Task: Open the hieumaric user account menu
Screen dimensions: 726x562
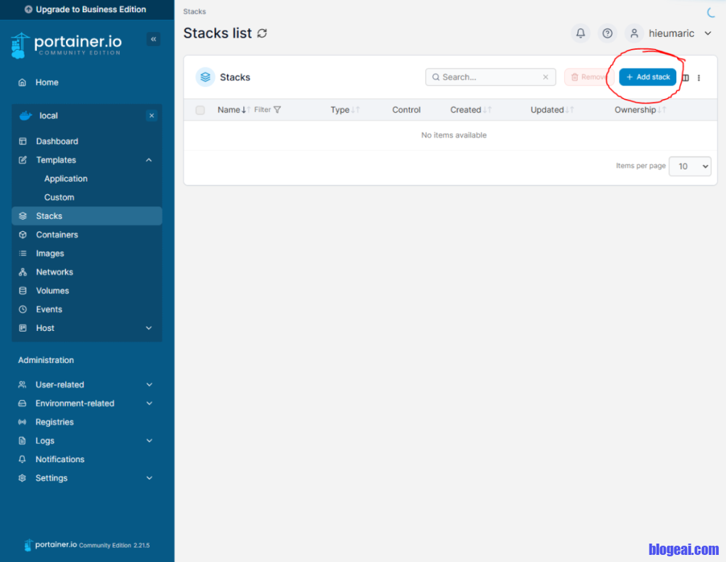Action: [x=671, y=33]
